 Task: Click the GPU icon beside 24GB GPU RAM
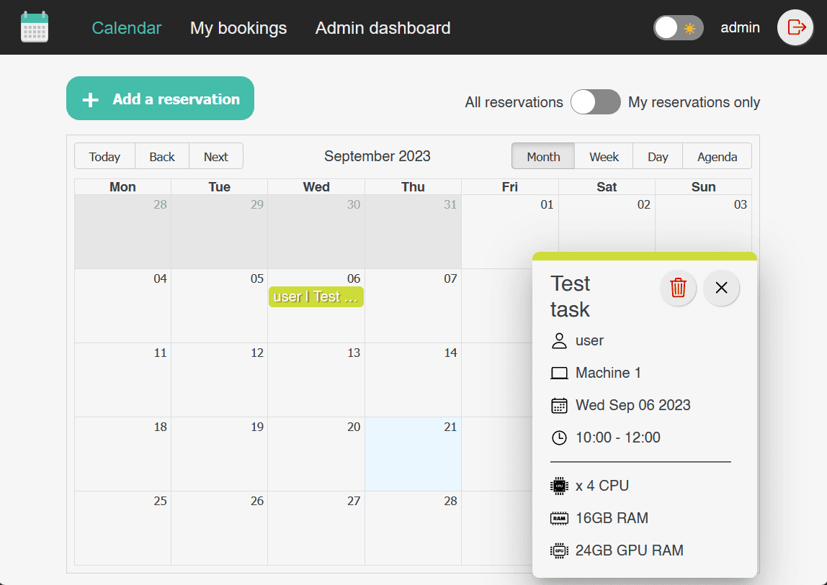559,550
